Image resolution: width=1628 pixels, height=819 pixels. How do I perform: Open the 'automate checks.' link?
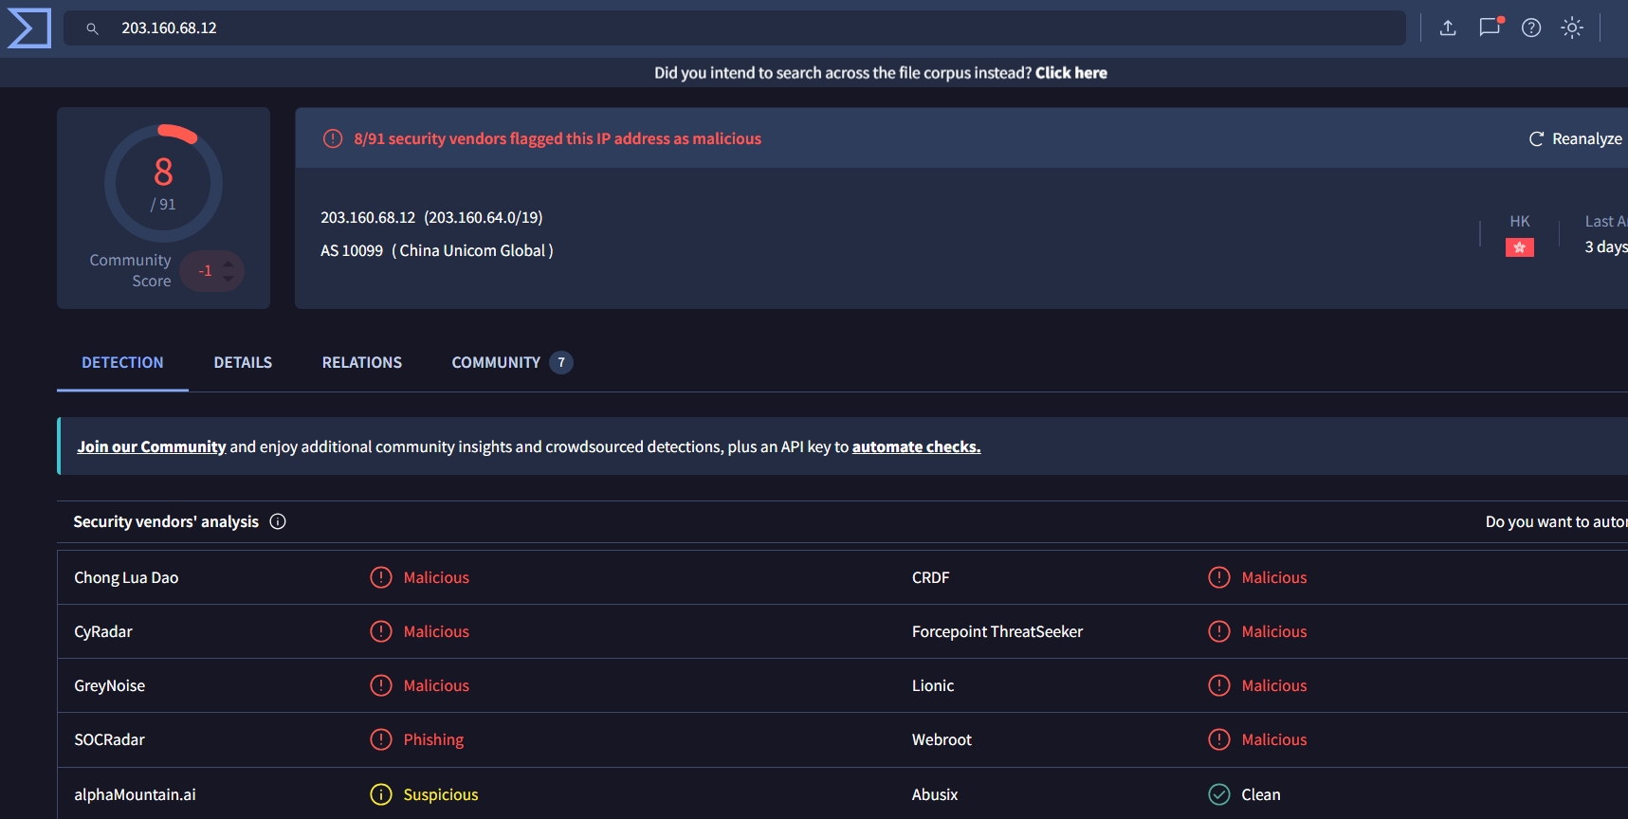(916, 446)
